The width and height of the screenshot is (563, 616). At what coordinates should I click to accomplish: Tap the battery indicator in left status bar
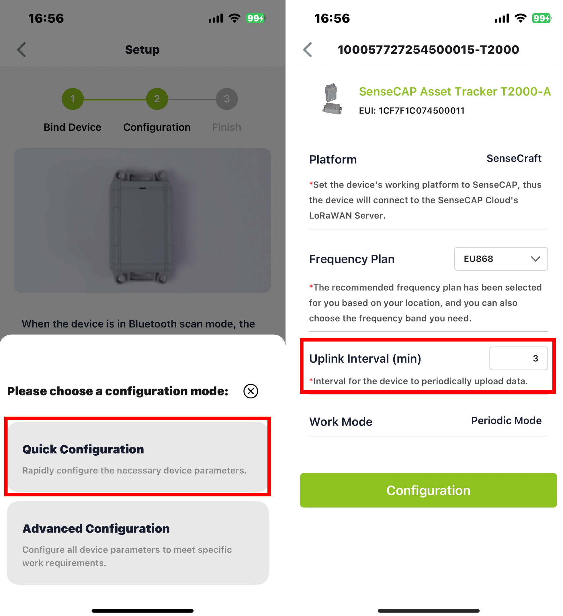[256, 18]
